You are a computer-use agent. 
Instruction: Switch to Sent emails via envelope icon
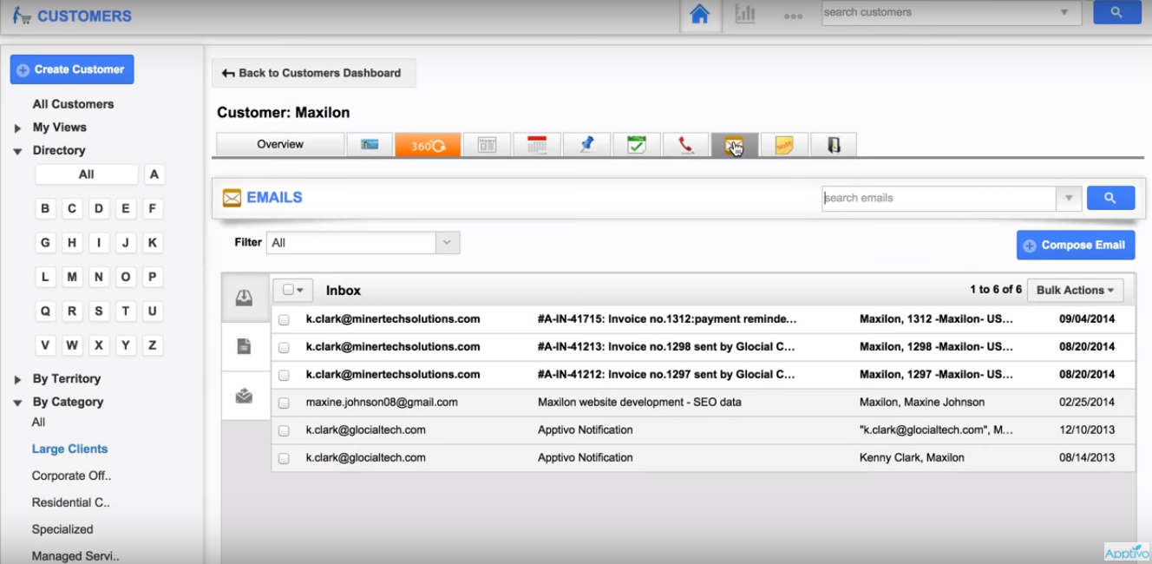(245, 397)
